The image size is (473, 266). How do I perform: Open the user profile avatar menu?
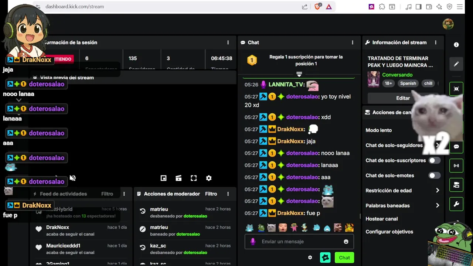coord(448,24)
